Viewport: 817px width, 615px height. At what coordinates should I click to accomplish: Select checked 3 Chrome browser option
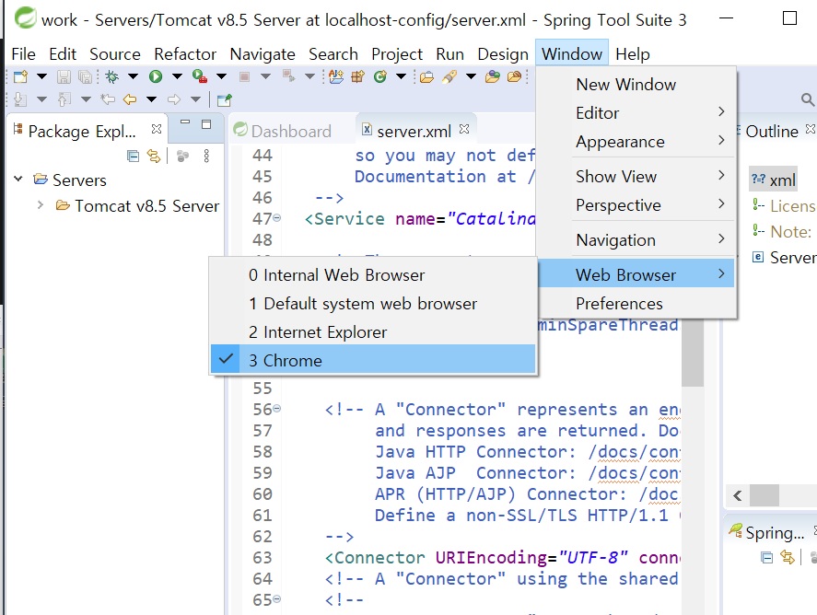coord(373,360)
